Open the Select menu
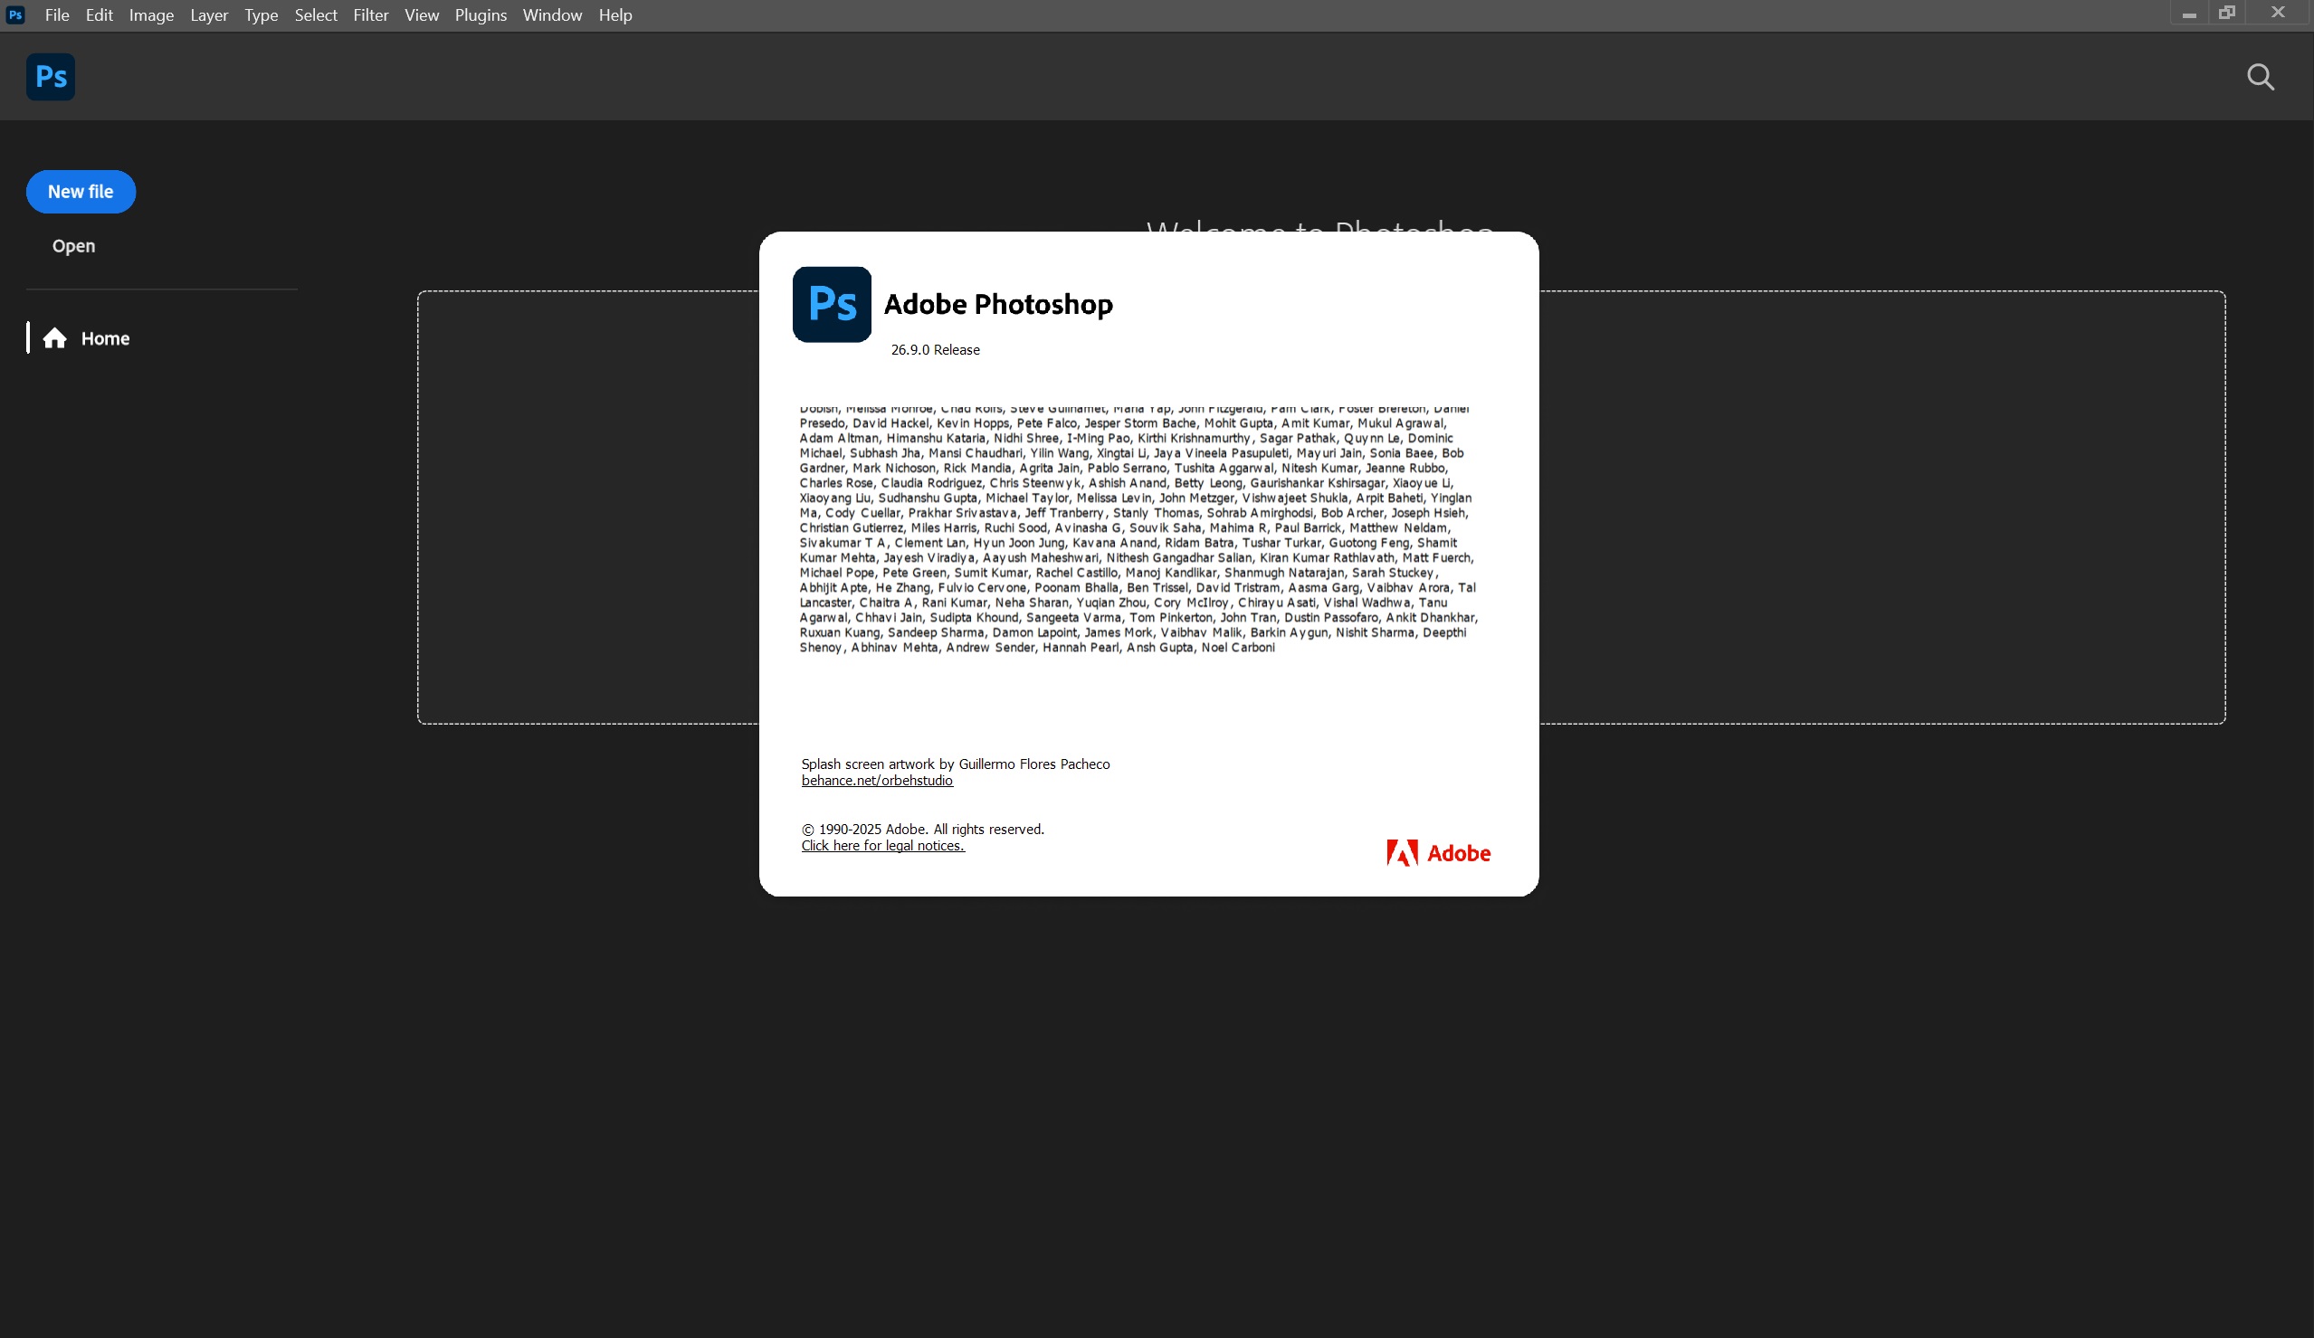The height and width of the screenshot is (1338, 2314). 316,14
